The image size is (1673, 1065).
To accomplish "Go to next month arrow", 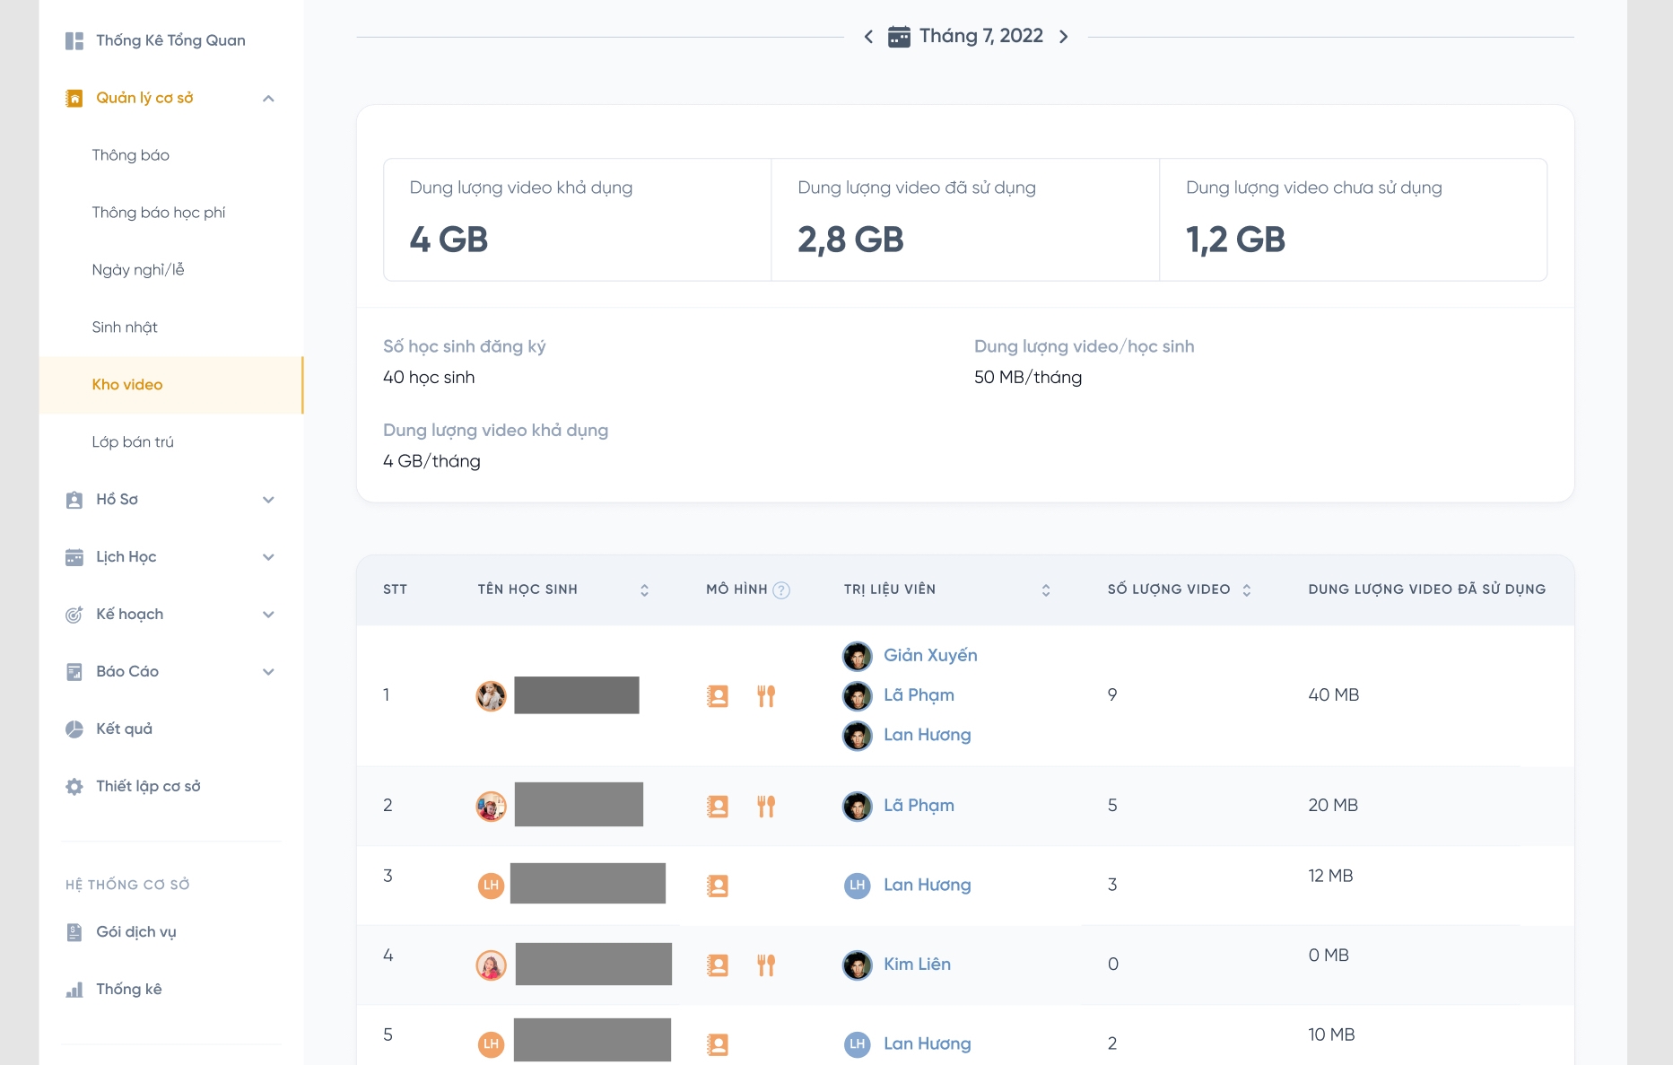I will point(1064,37).
